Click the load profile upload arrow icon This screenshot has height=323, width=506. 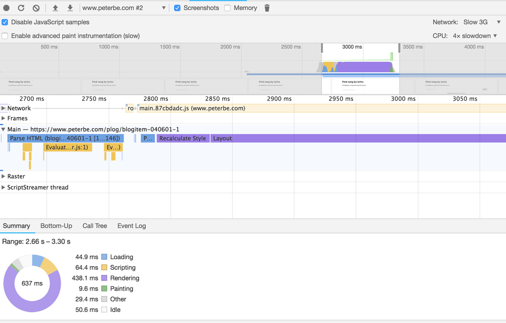(55, 8)
